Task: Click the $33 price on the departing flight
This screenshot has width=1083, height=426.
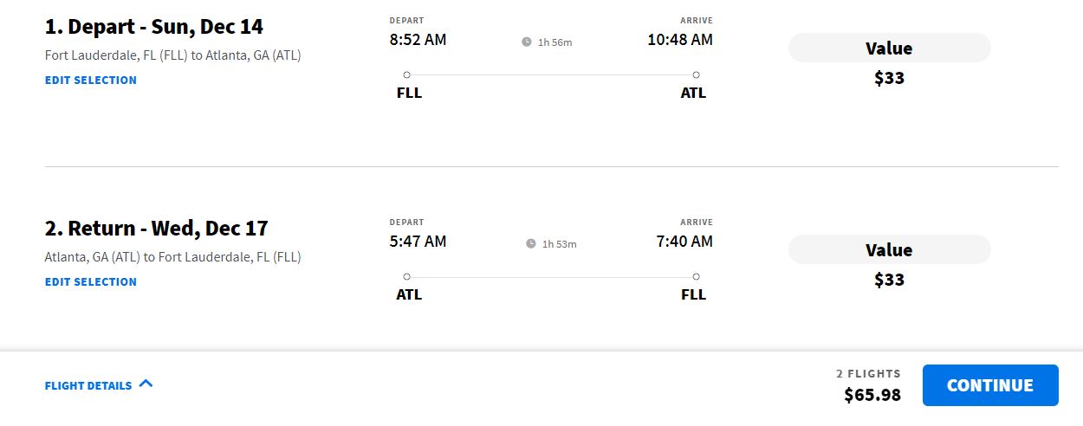Action: [x=889, y=78]
